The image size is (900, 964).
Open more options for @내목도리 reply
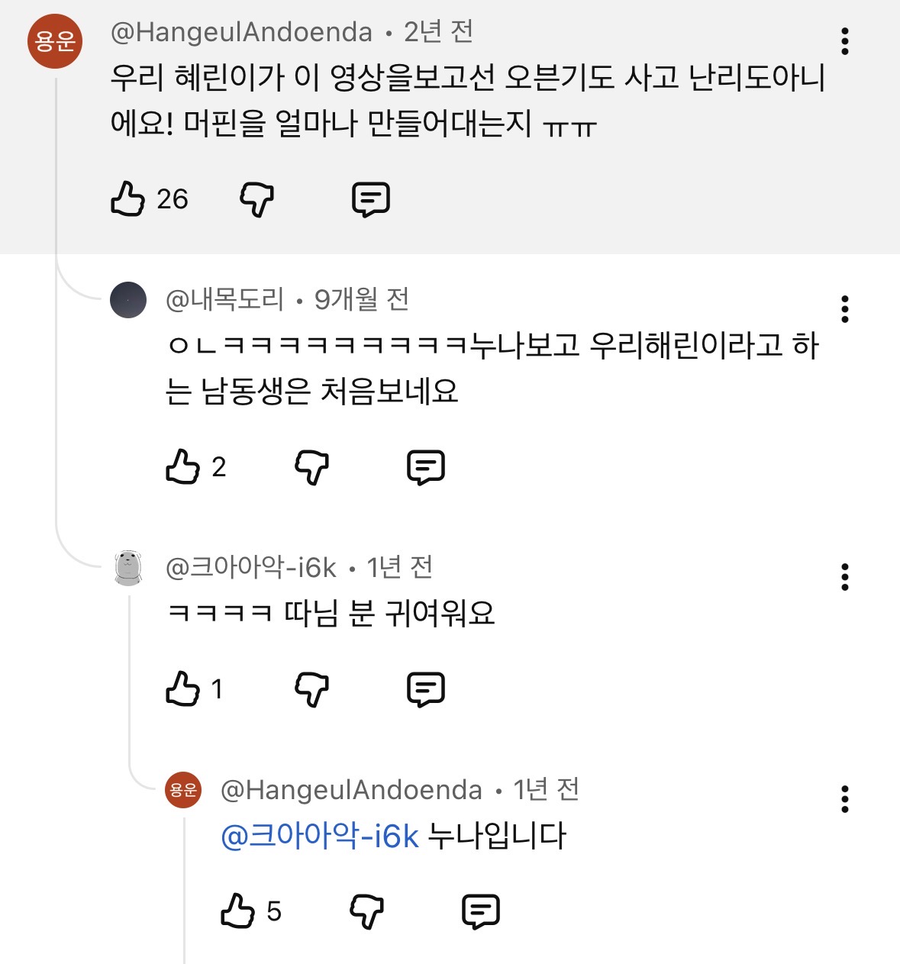tap(845, 309)
